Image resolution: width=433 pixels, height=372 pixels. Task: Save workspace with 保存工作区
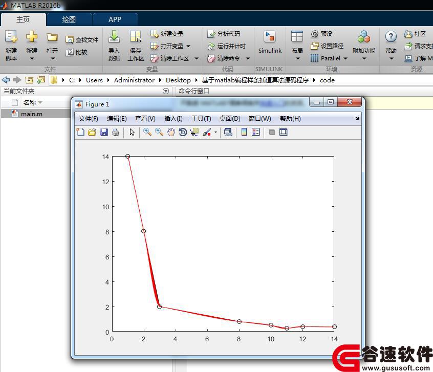coord(136,46)
